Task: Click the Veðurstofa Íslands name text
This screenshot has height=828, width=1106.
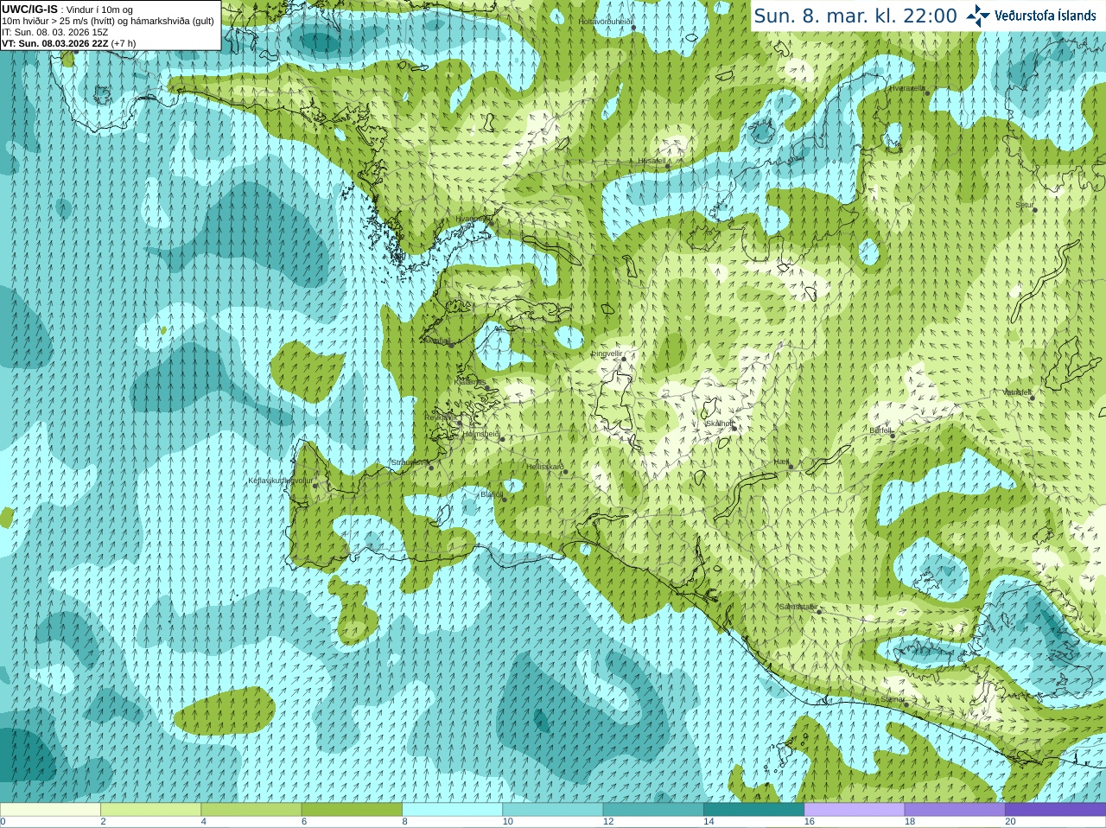Action: [x=1046, y=16]
